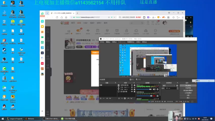Click the OBS preview canvas

pyautogui.click(x=148, y=60)
